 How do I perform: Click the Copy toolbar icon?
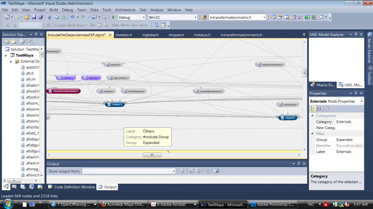click(x=56, y=17)
